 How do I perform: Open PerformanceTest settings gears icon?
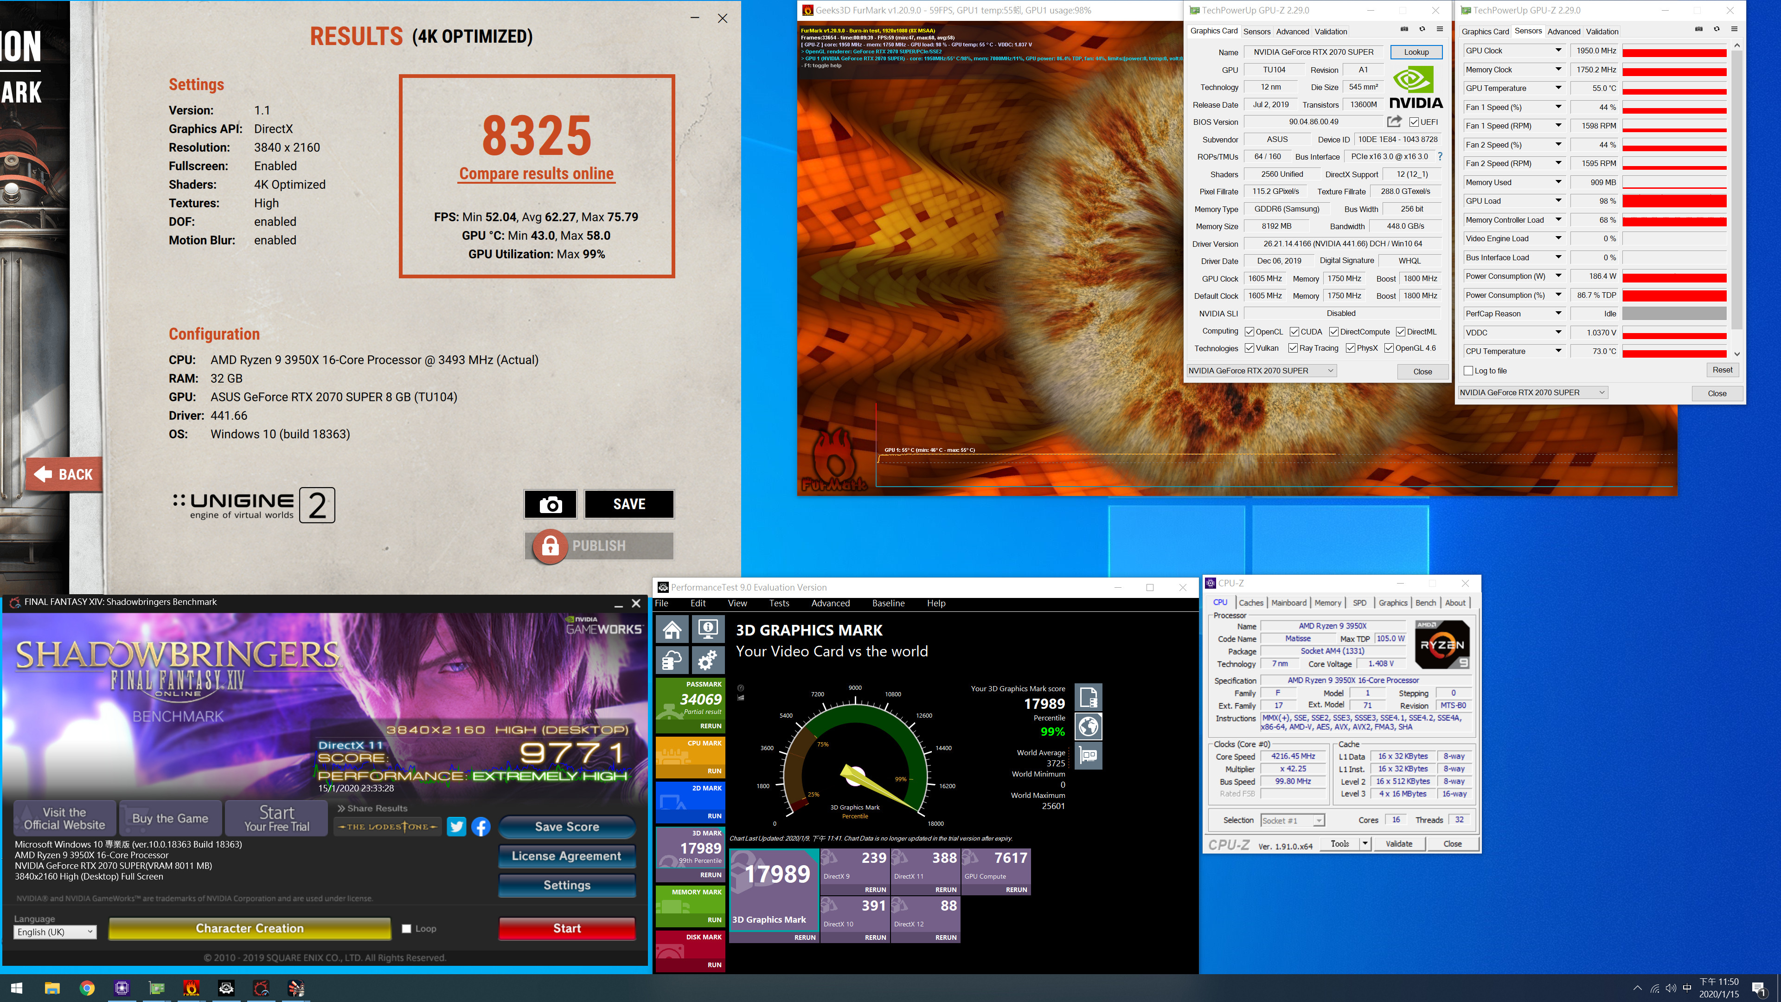[707, 661]
